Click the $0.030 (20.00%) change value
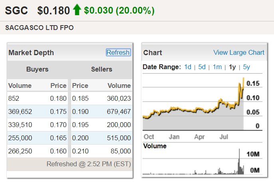 click(119, 10)
